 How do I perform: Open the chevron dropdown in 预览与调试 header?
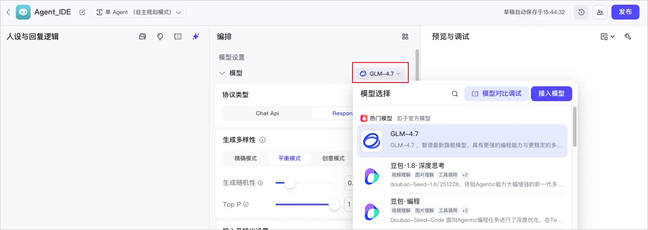[x=613, y=37]
